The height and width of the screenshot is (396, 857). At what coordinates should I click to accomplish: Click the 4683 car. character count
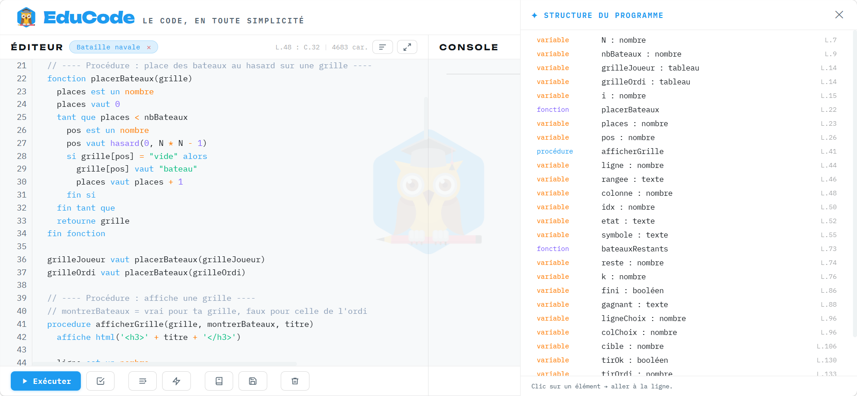pyautogui.click(x=349, y=47)
